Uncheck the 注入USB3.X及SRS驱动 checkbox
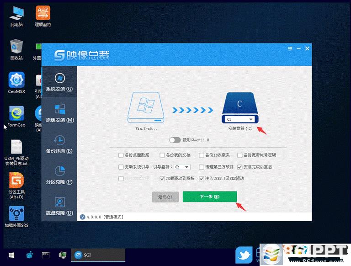Image resolution: width=351 pixels, height=266 pixels. click(x=202, y=178)
